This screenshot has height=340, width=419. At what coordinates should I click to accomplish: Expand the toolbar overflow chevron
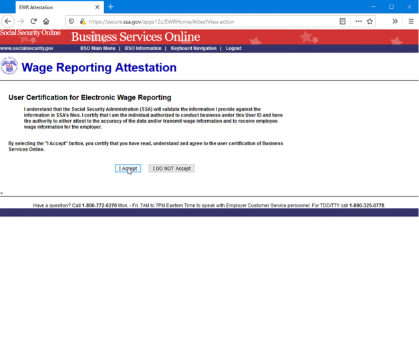[x=395, y=21]
